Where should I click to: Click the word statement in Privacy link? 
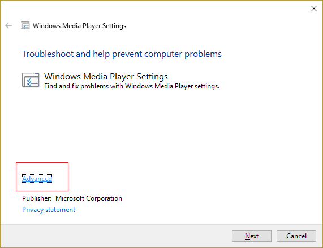61,210
